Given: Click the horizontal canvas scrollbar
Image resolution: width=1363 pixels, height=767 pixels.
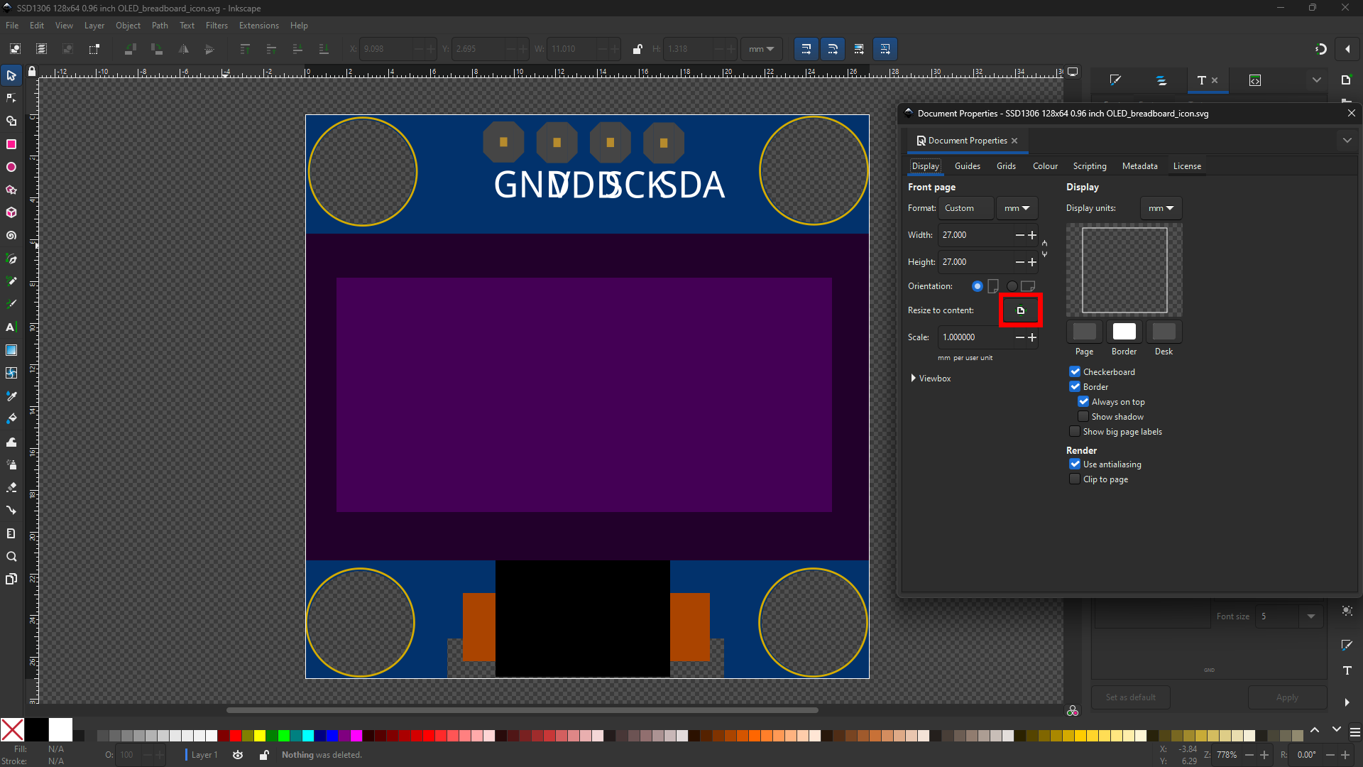Looking at the screenshot, I should point(522,710).
